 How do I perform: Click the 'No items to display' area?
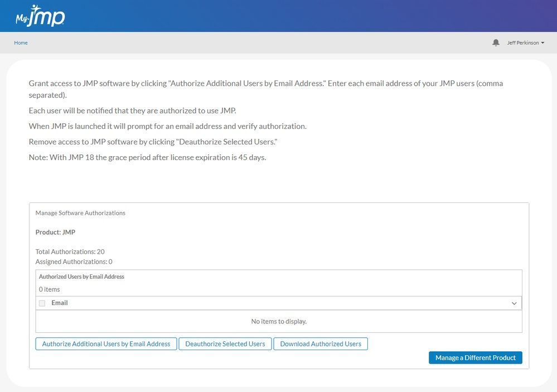coord(279,321)
